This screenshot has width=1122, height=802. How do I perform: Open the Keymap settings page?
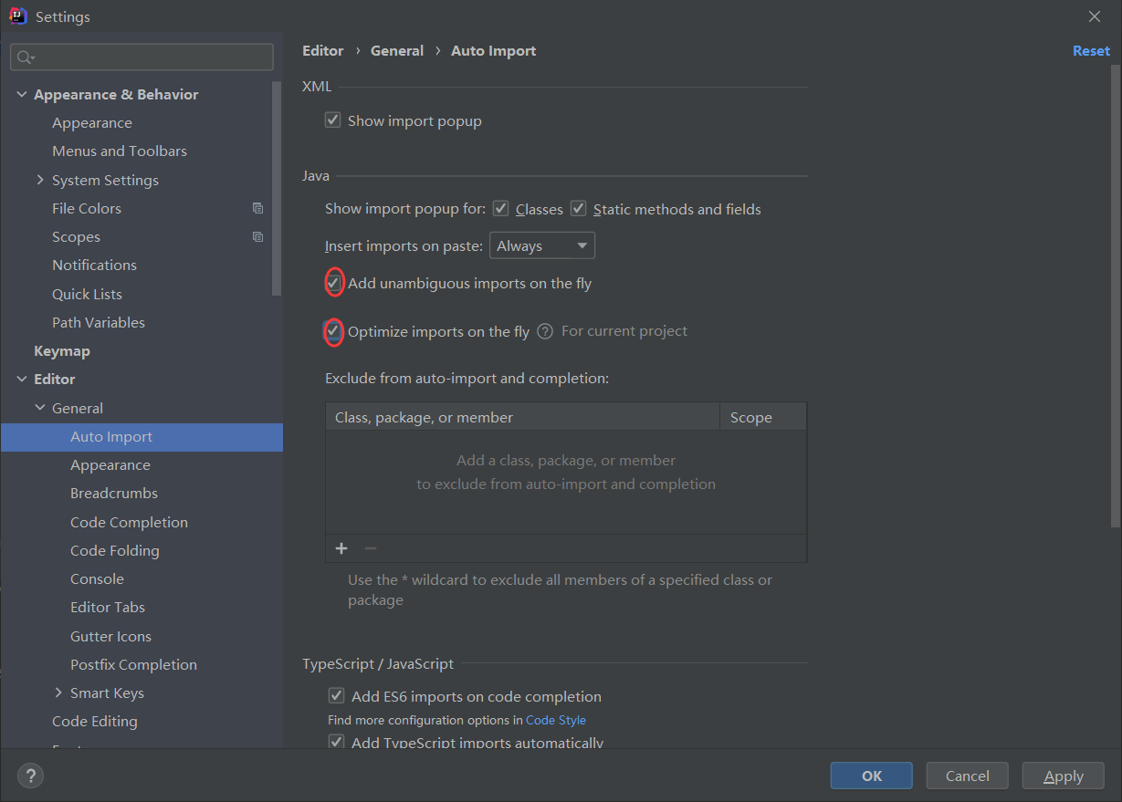click(x=62, y=350)
